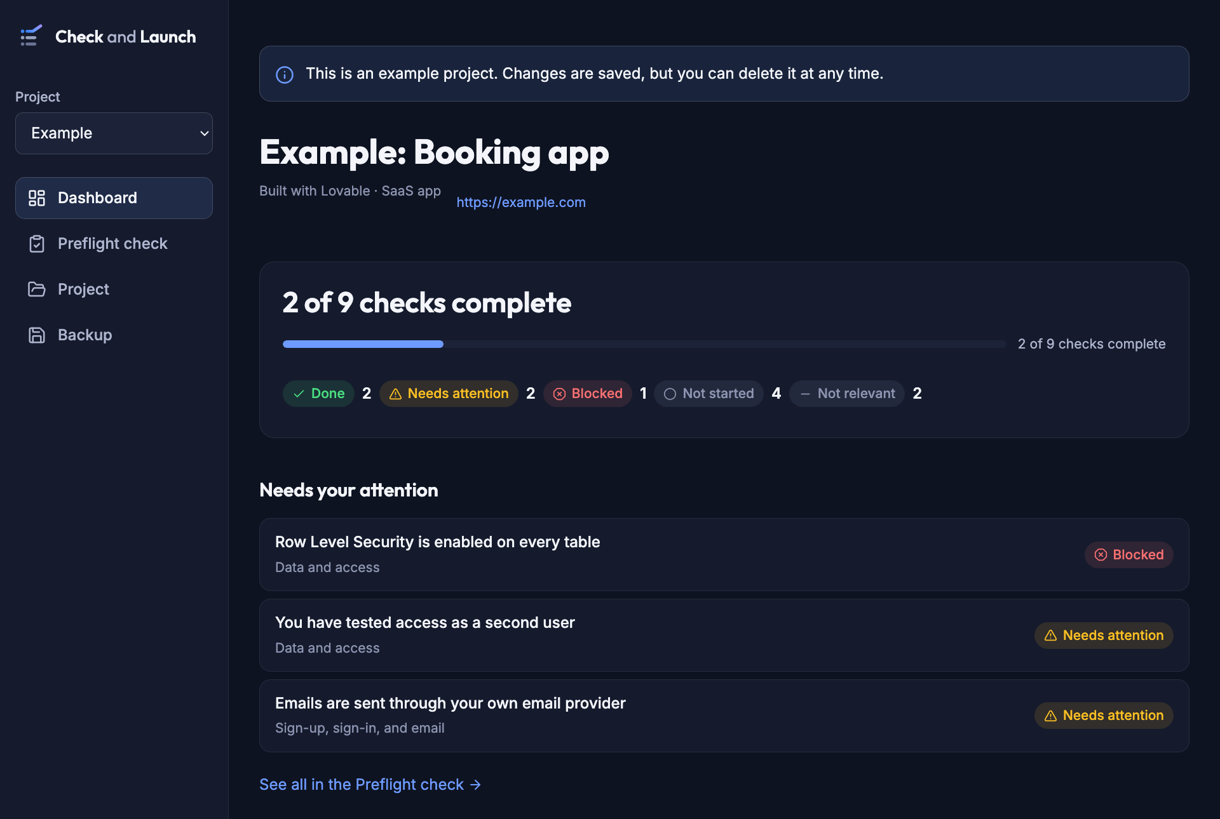The height and width of the screenshot is (819, 1220).
Task: Open Emails sent through own provider card
Action: 724,716
